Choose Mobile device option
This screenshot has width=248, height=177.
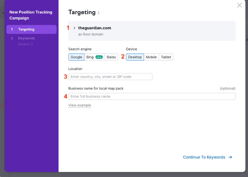click(151, 57)
